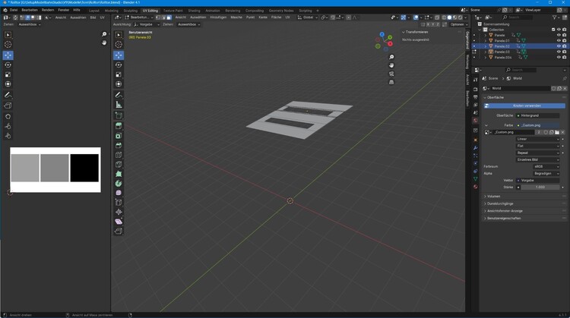Open the Repeat extension dropdown

[x=538, y=153]
